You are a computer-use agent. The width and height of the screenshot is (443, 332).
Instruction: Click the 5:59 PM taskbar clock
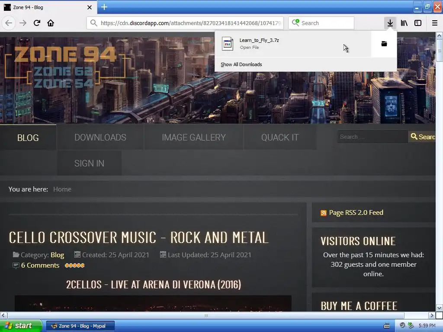click(427, 326)
